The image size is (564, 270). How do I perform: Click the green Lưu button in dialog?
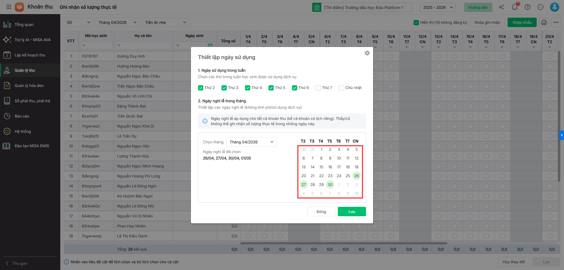coord(352,212)
